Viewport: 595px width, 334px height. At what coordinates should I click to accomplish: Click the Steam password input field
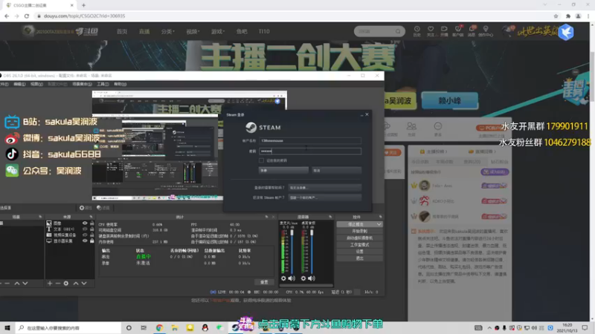(x=310, y=151)
